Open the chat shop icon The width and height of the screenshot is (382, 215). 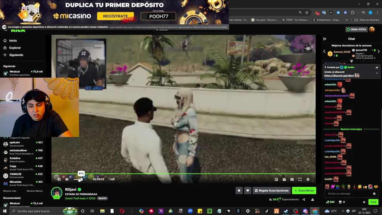click(x=340, y=202)
